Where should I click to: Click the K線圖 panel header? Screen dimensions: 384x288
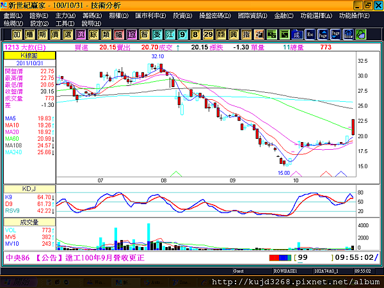(29, 56)
